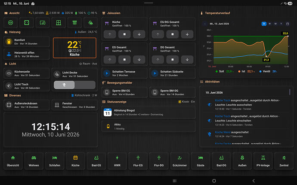
Task: Open the blinds view icon
Action: [74, 23]
